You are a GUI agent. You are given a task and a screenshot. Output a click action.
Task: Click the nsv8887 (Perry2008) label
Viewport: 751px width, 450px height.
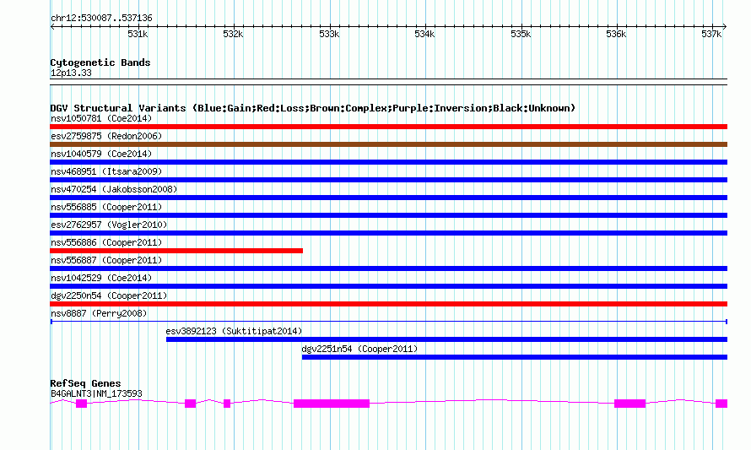point(99,313)
